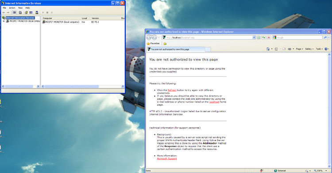Click the Home icon in IE command bar
The width and height of the screenshot is (332, 173).
[x=268, y=49]
